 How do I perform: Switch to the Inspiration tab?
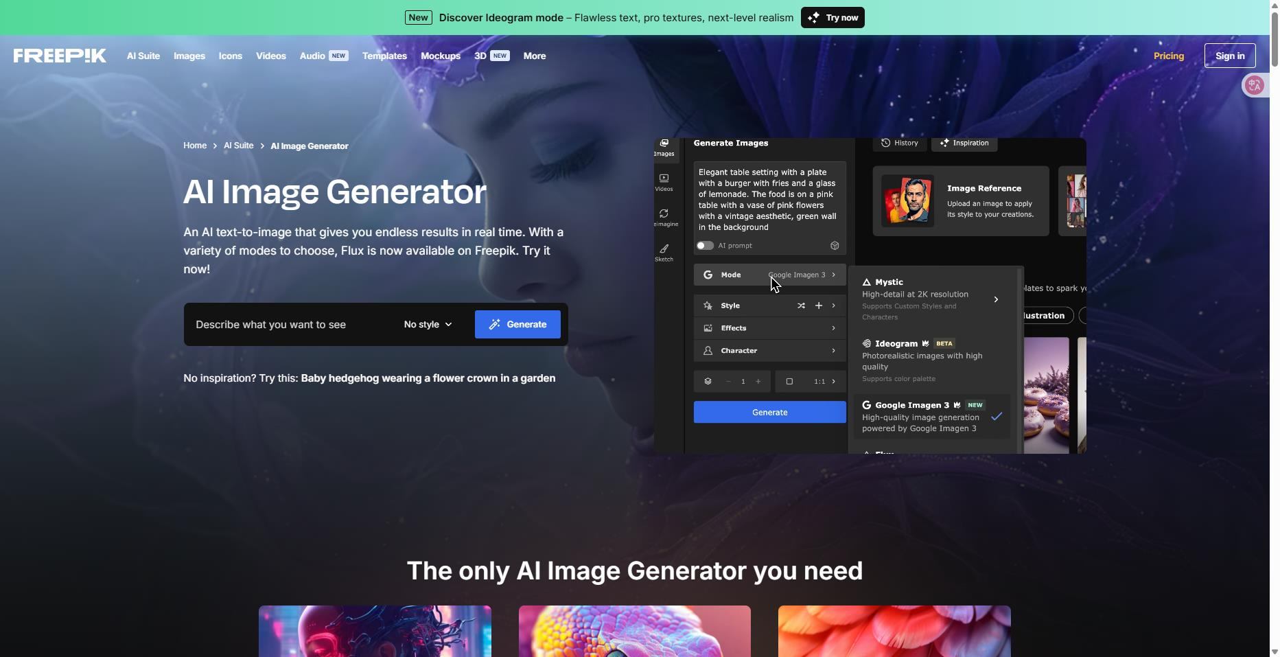[964, 143]
